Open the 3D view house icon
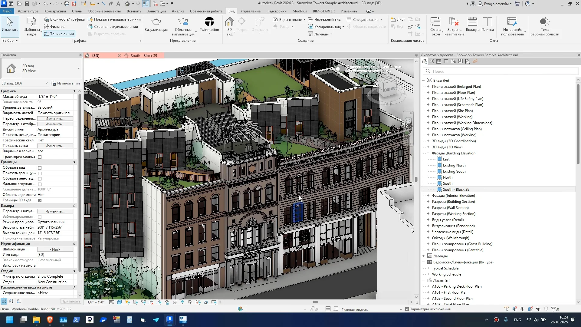The height and width of the screenshot is (327, 581). (229, 22)
